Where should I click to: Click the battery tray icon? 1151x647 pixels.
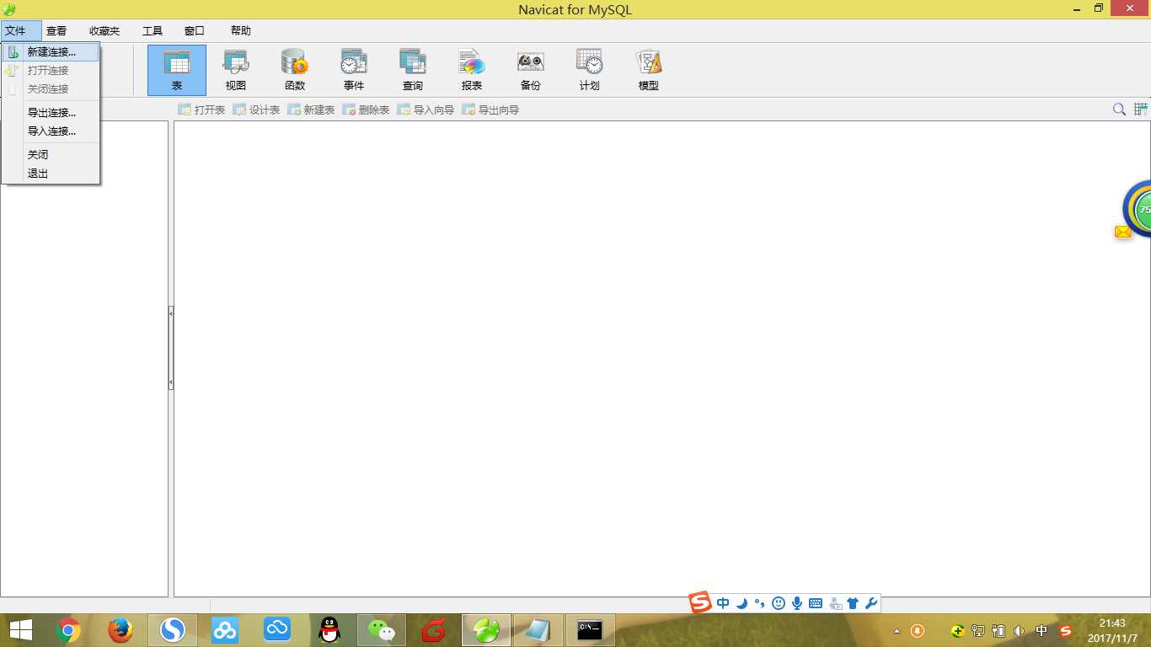tap(998, 630)
